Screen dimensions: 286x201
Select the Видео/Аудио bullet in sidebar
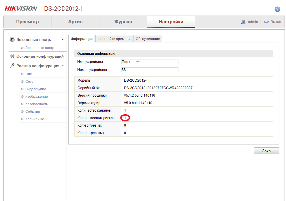(x=22, y=89)
